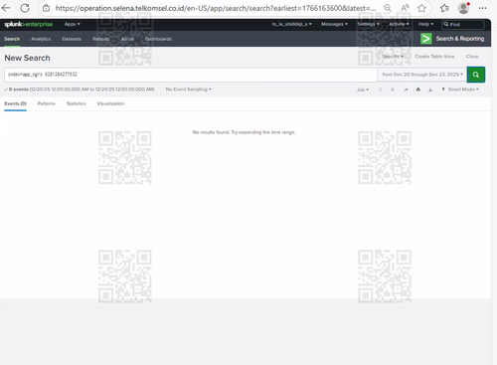The height and width of the screenshot is (365, 497).
Task: Click the No results found message
Action: (244, 132)
